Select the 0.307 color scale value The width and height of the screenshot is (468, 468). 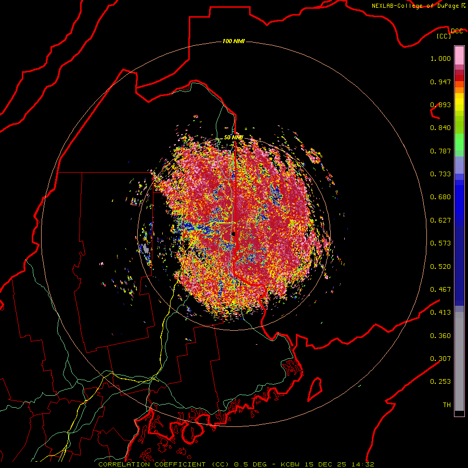pos(440,359)
